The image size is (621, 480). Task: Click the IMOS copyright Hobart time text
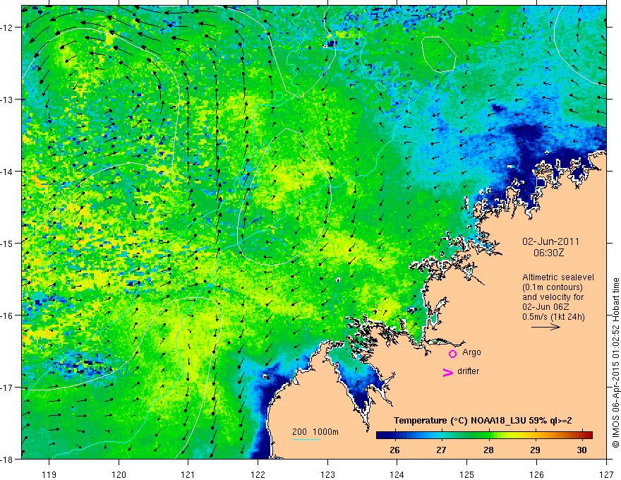pyautogui.click(x=615, y=363)
